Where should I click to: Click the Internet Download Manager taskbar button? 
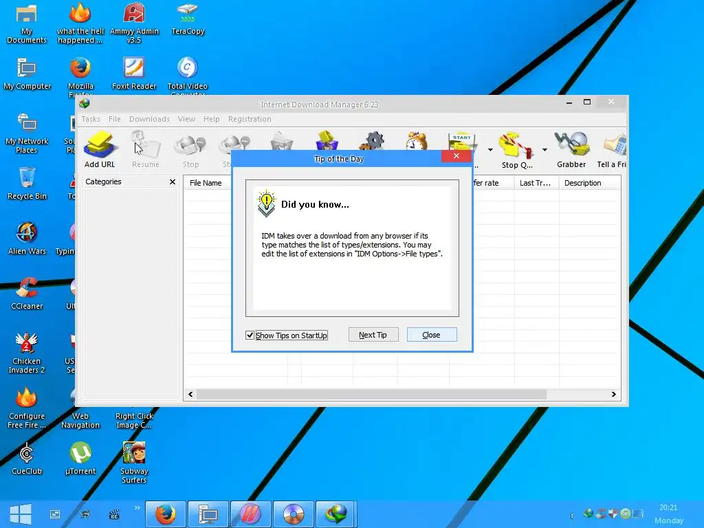pyautogui.click(x=336, y=514)
